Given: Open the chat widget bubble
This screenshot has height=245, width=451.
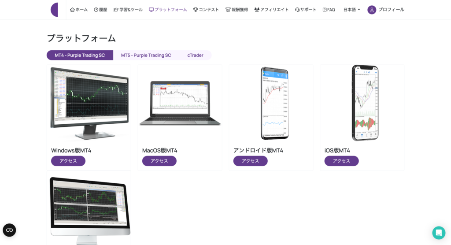Looking at the screenshot, I should point(439,232).
